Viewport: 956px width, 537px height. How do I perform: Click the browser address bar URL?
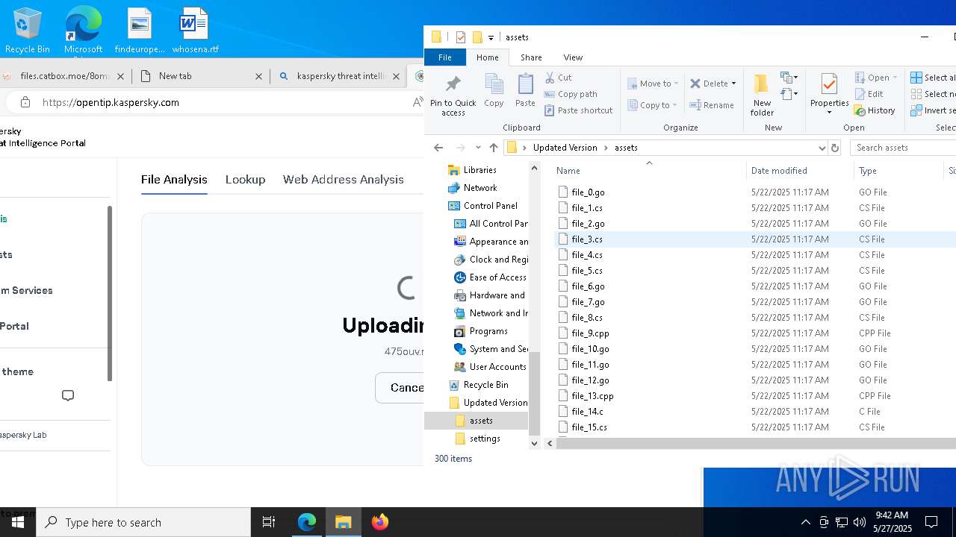coord(111,102)
